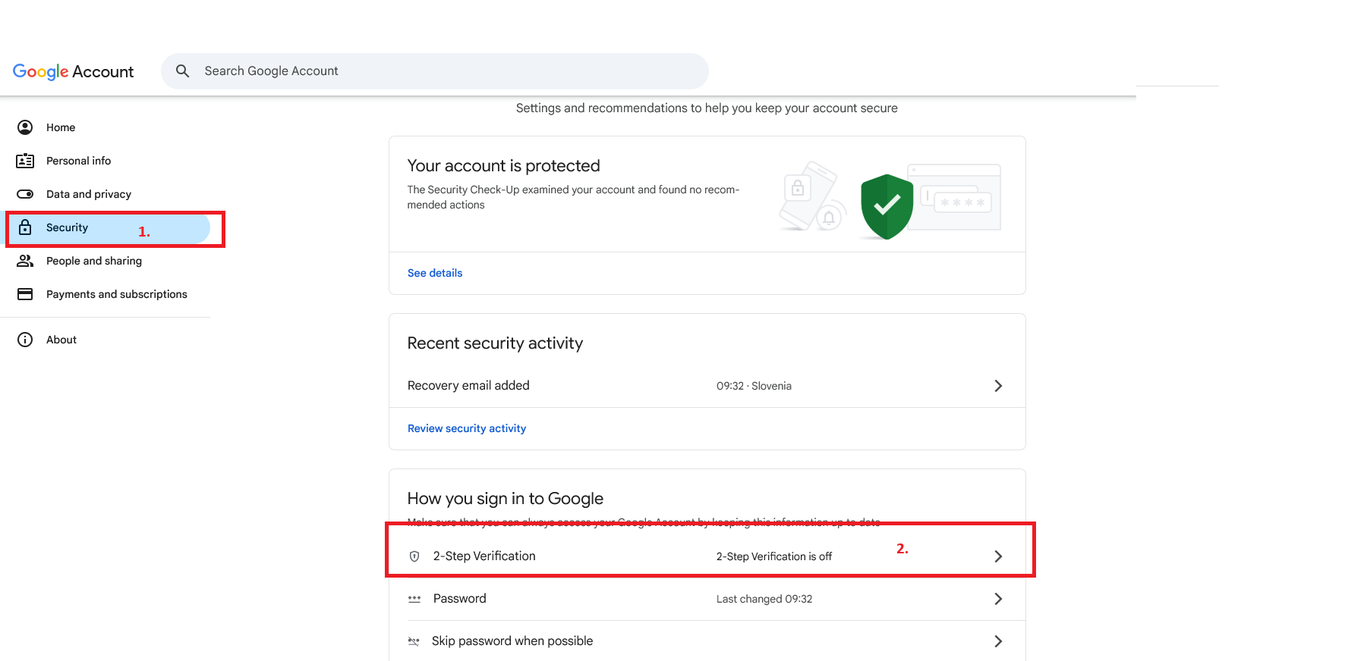Go to People and sharing section
The width and height of the screenshot is (1367, 661).
pos(93,261)
